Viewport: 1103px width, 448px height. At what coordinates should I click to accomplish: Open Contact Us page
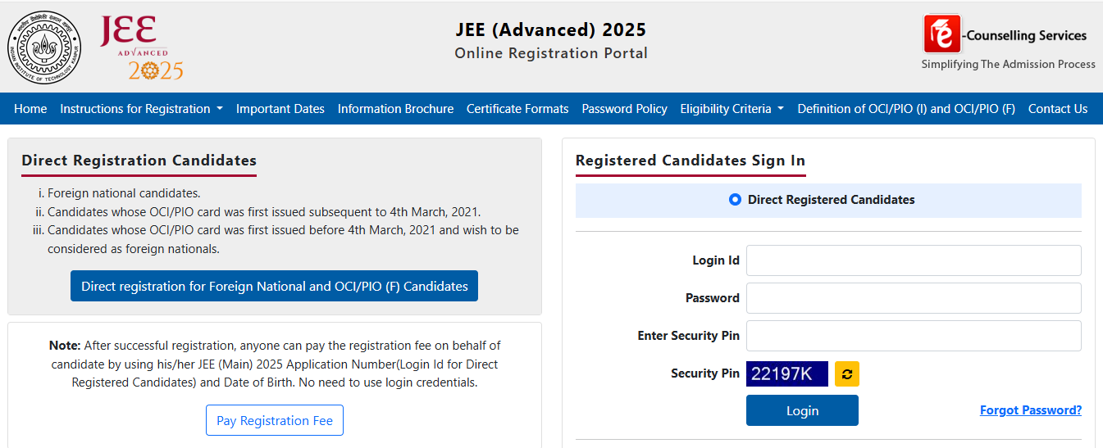coord(1057,109)
